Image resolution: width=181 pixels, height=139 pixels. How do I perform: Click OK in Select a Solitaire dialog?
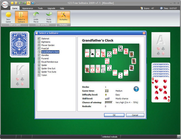pyautogui.click(x=114, y=115)
